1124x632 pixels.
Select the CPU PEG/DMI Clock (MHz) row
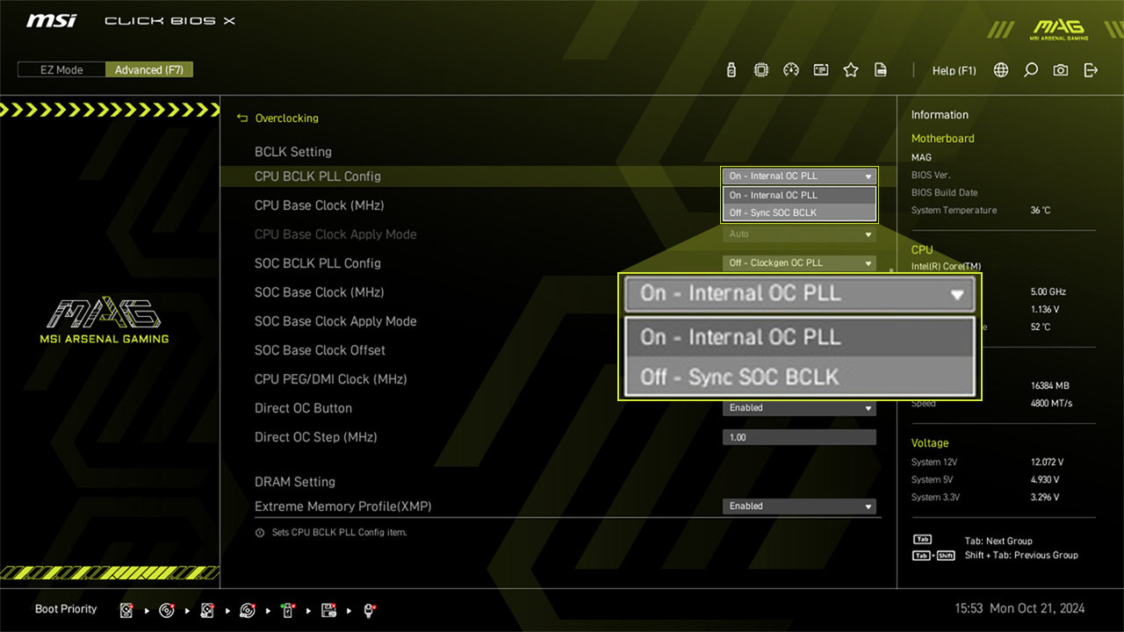pos(330,379)
